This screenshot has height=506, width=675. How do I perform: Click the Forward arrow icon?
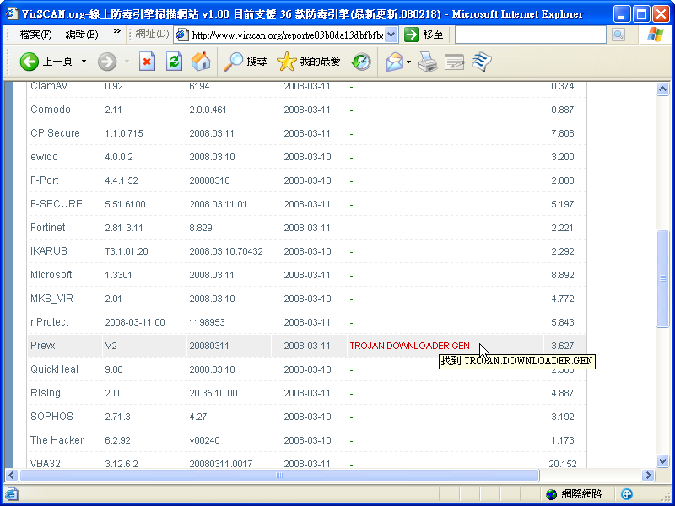point(107,62)
